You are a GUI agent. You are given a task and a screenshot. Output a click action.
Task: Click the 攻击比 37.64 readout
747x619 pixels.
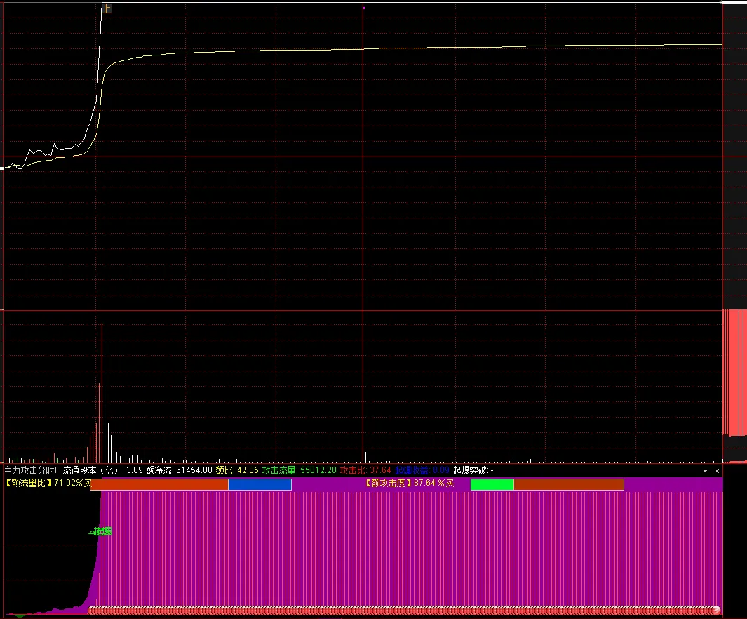pyautogui.click(x=365, y=470)
